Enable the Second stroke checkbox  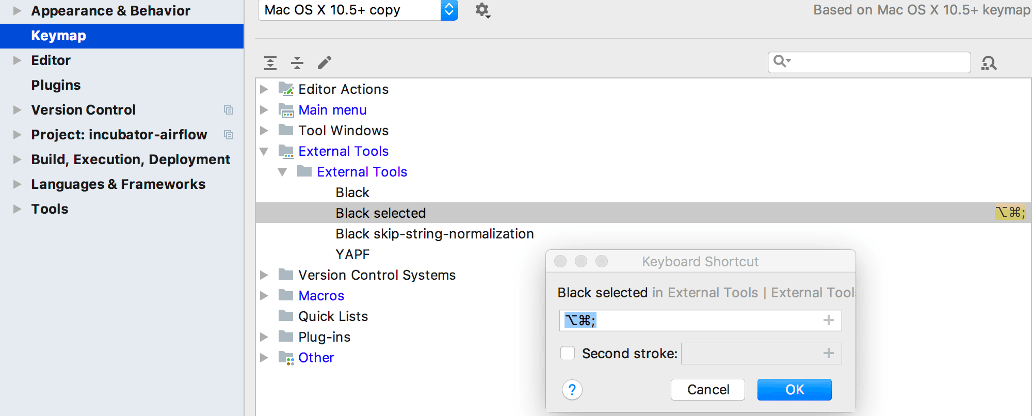(568, 353)
